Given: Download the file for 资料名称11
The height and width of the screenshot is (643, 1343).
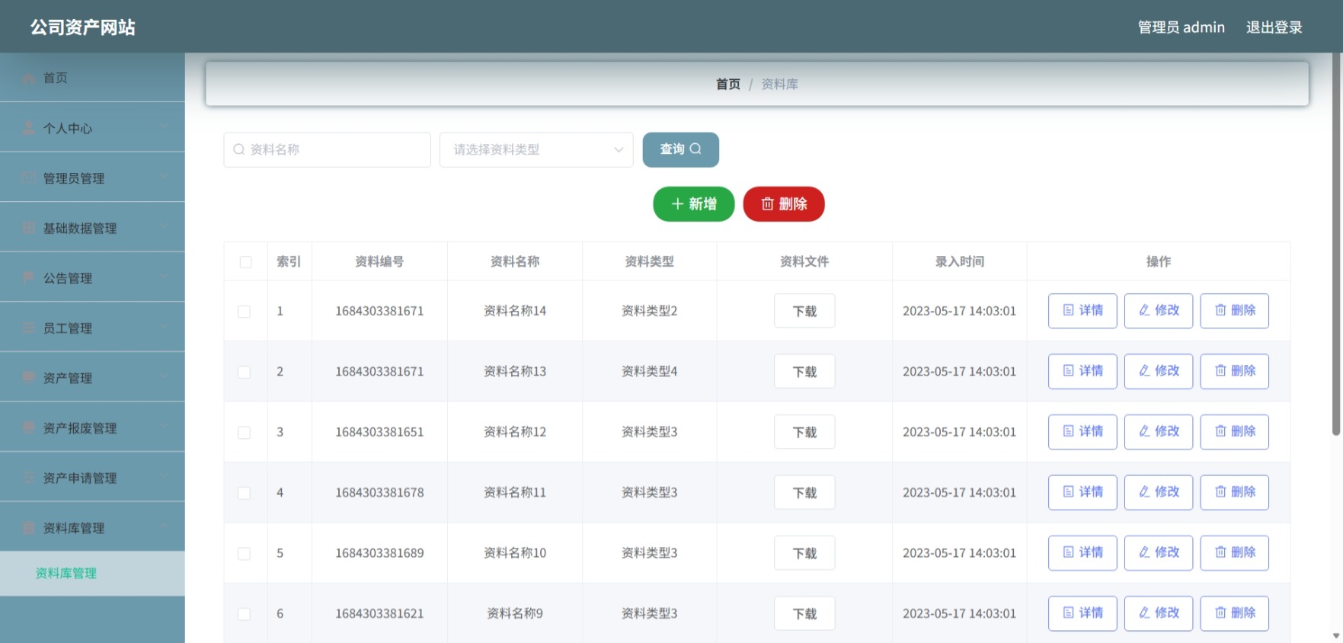Looking at the screenshot, I should pos(804,492).
